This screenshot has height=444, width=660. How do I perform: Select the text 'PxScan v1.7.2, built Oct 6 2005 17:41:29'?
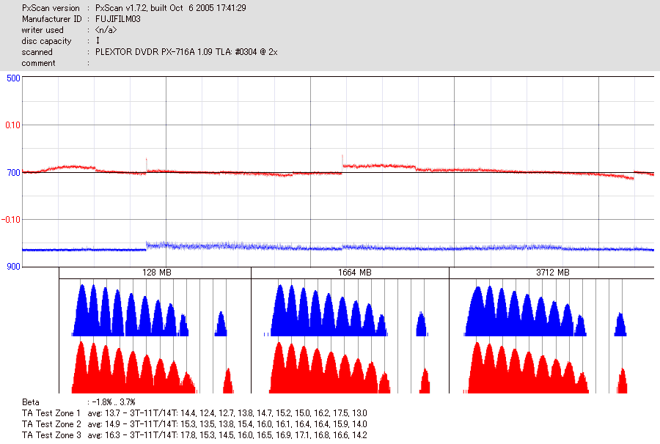click(x=170, y=8)
